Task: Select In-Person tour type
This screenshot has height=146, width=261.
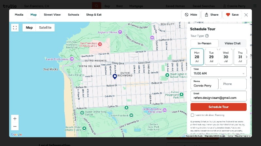Action: [204, 43]
